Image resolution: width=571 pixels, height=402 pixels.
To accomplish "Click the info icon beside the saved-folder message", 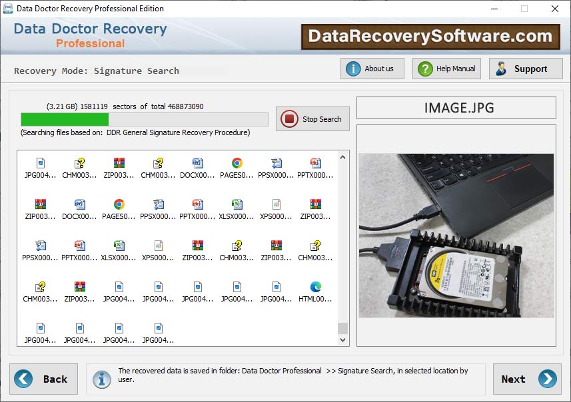I will 102,379.
